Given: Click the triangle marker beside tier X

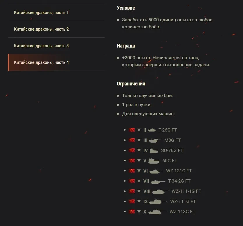Looking at the screenshot, I should coord(139,212).
